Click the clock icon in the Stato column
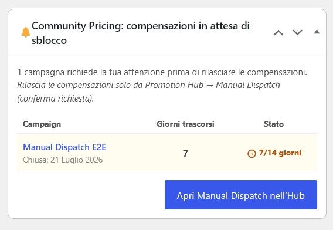 click(252, 154)
